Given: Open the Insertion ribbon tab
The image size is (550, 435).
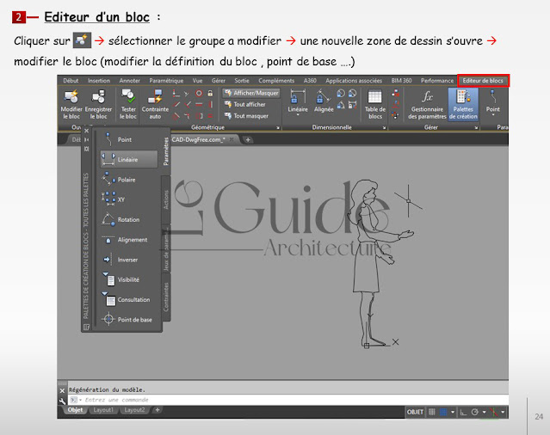Looking at the screenshot, I should click(x=99, y=81).
